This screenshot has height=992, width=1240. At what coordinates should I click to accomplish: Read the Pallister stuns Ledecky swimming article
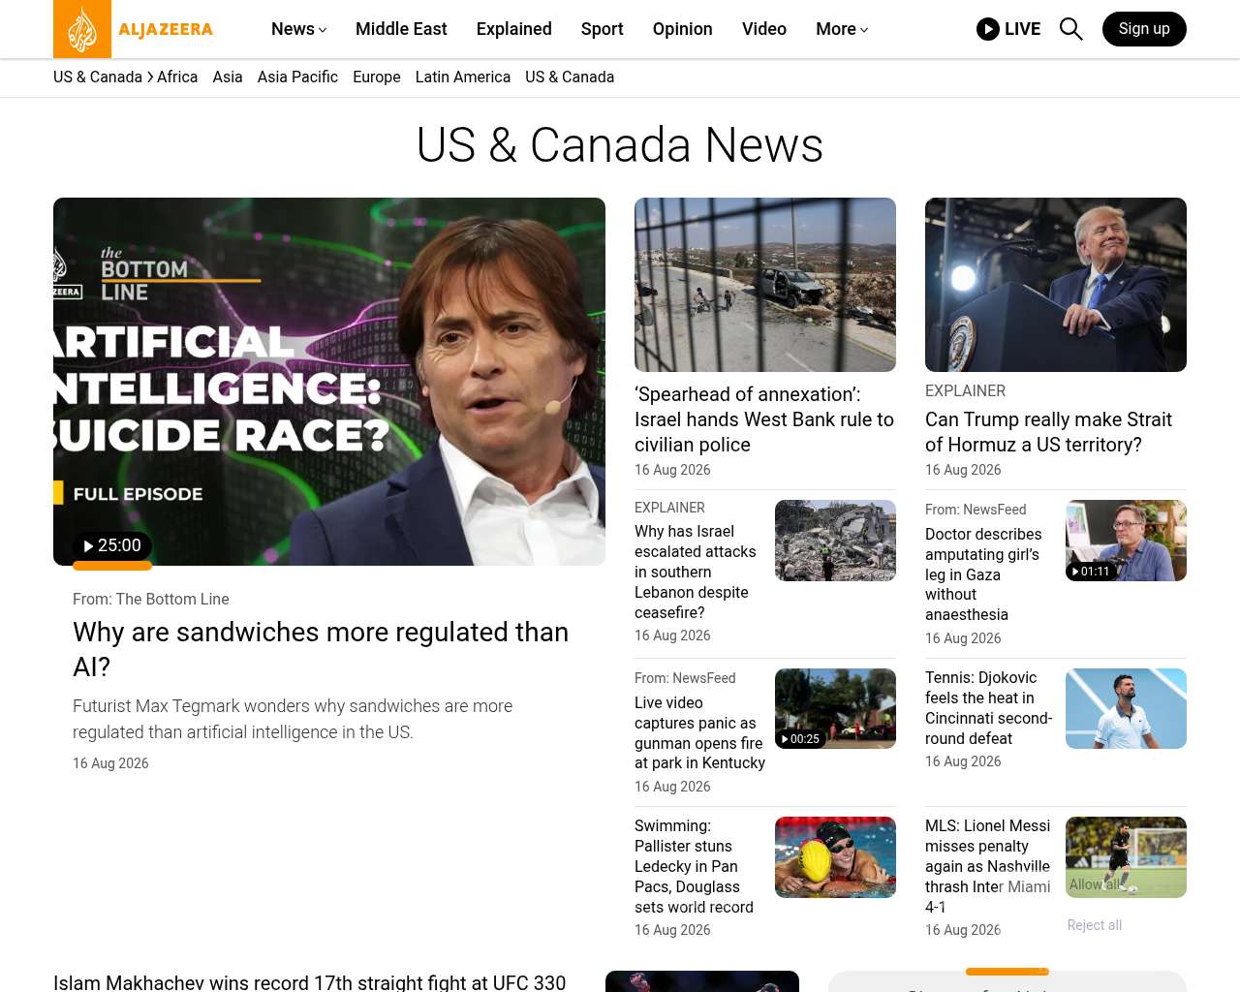click(694, 867)
